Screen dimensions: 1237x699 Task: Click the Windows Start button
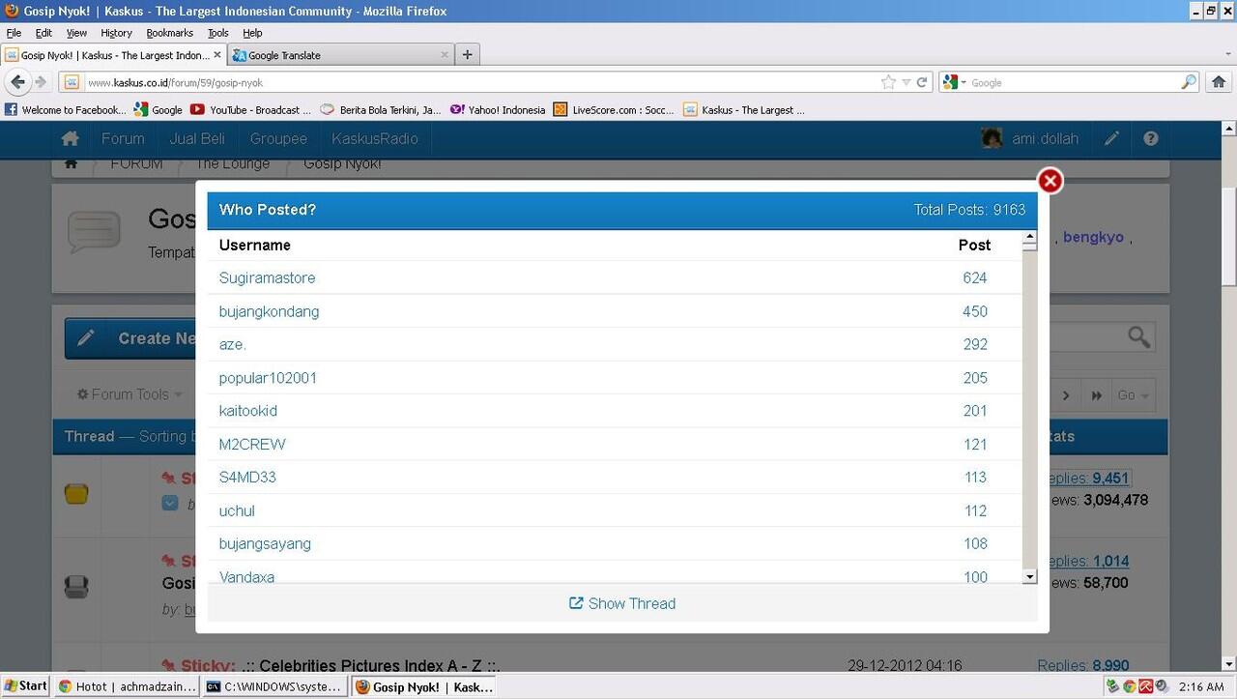coord(25,686)
